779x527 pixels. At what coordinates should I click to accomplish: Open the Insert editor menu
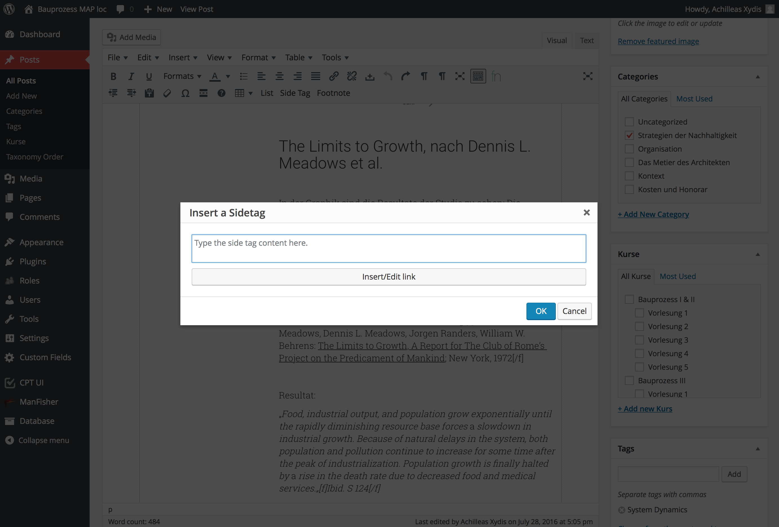183,58
